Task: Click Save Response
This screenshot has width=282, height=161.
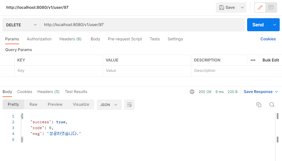Action: pyautogui.click(x=258, y=92)
